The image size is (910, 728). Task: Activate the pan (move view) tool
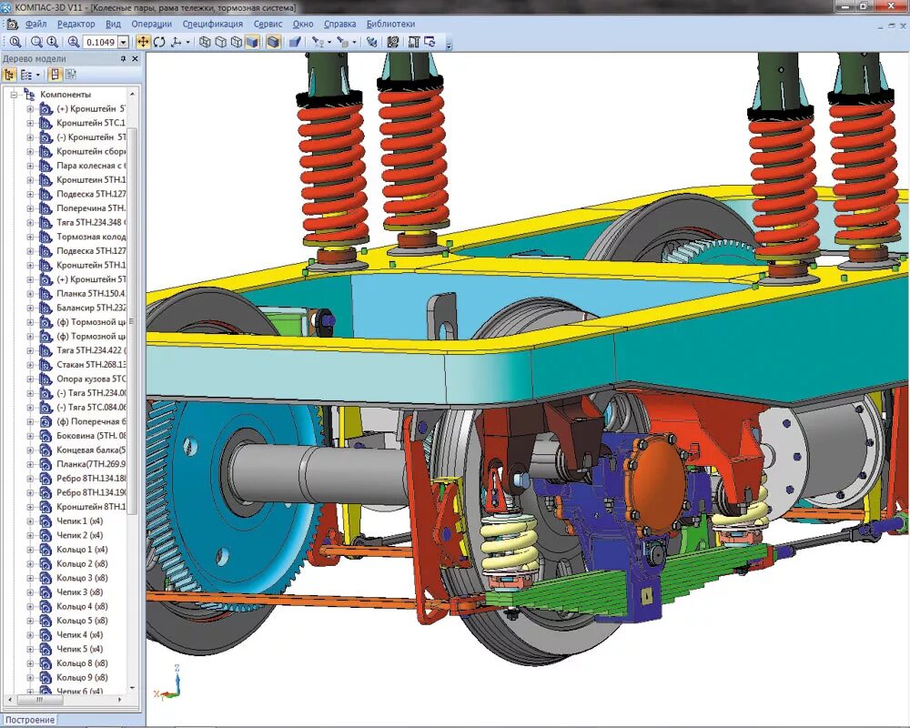coord(143,42)
